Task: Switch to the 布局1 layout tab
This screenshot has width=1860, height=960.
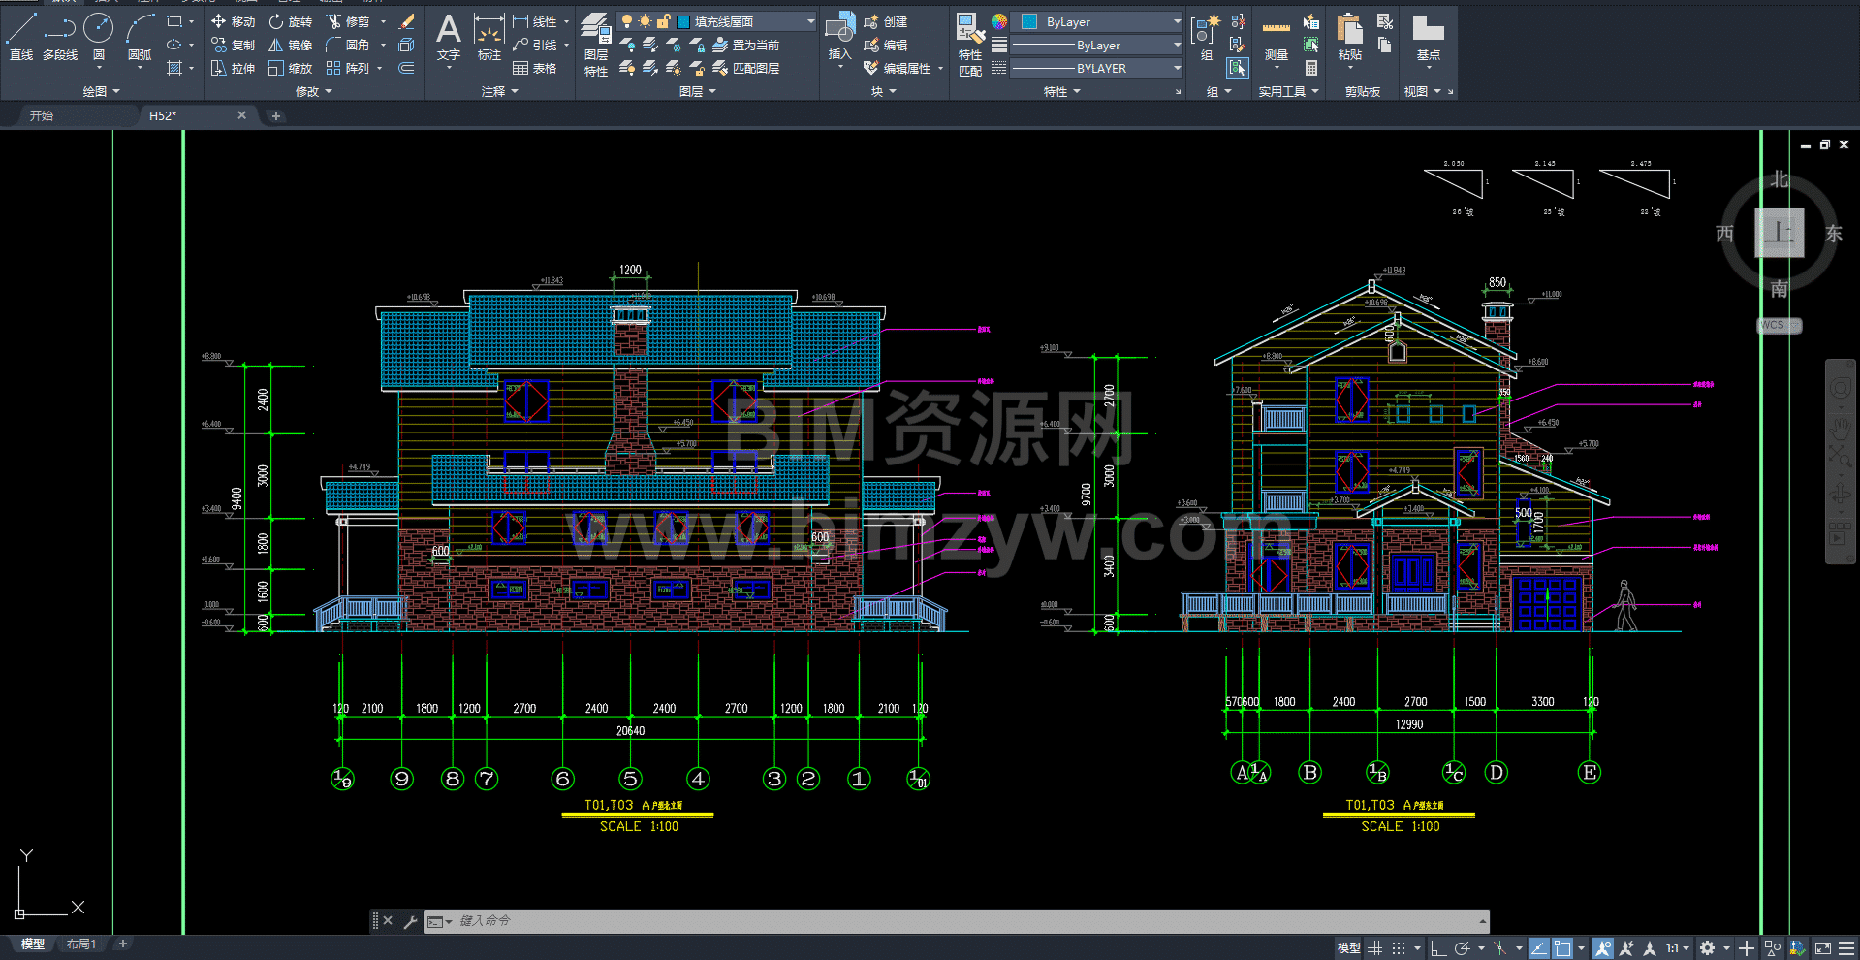Action: pos(80,944)
